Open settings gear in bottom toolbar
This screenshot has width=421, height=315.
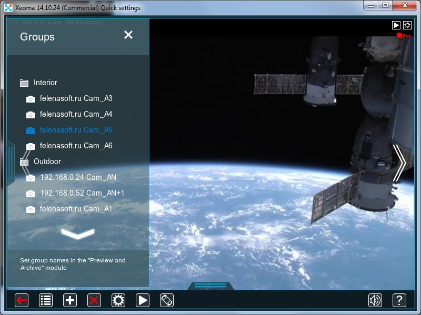coord(118,300)
